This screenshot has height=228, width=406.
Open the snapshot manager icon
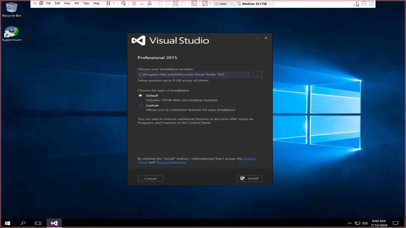pyautogui.click(x=150, y=4)
